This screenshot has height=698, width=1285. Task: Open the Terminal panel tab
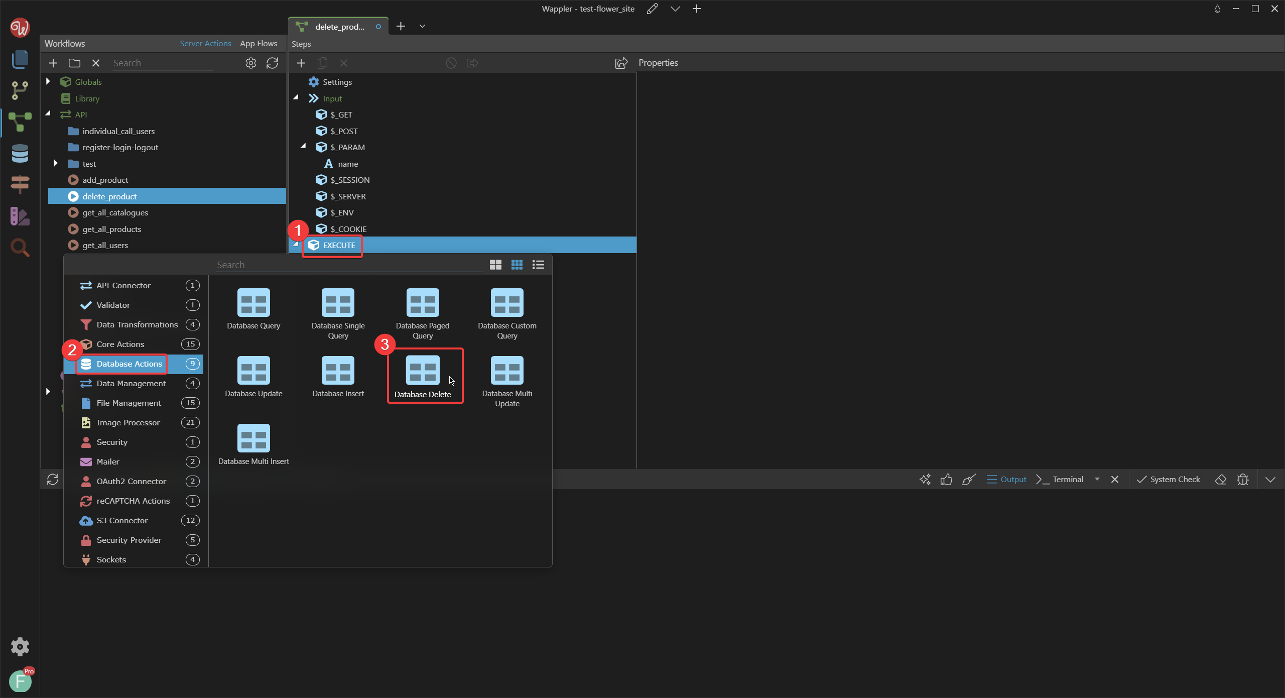click(x=1060, y=480)
